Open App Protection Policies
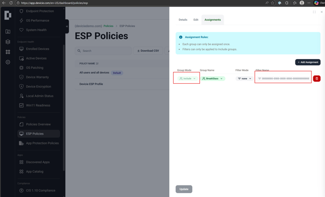This screenshot has width=325, height=197. [x=38, y=143]
